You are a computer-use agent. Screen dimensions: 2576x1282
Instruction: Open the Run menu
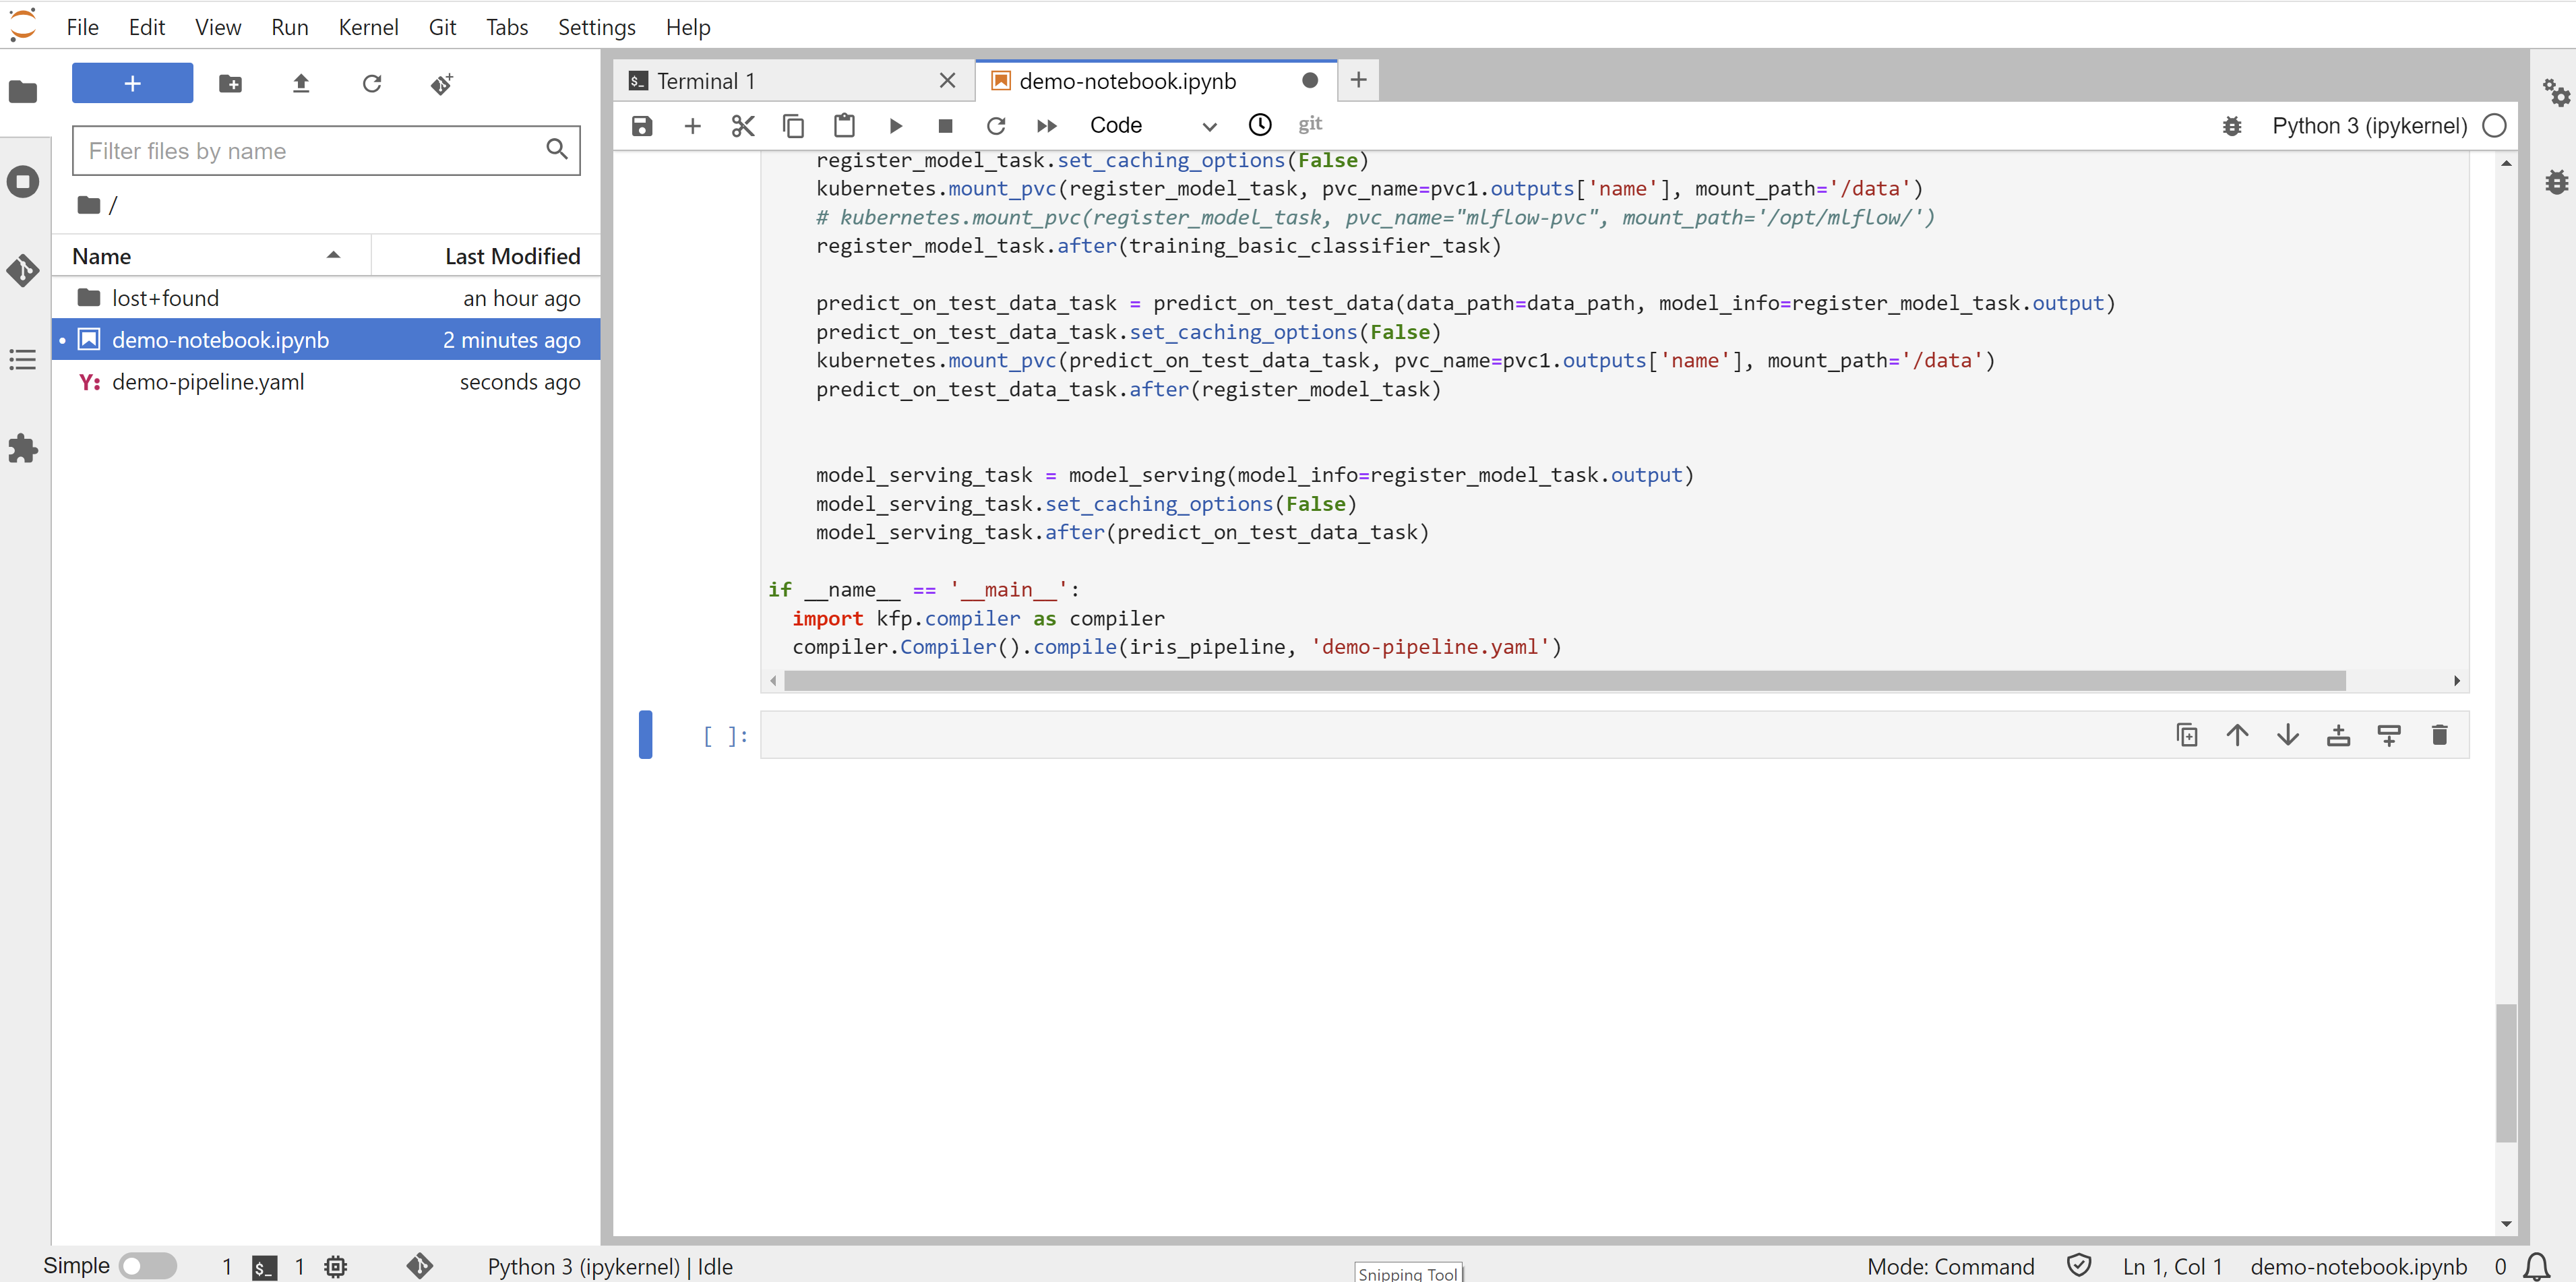coord(290,27)
